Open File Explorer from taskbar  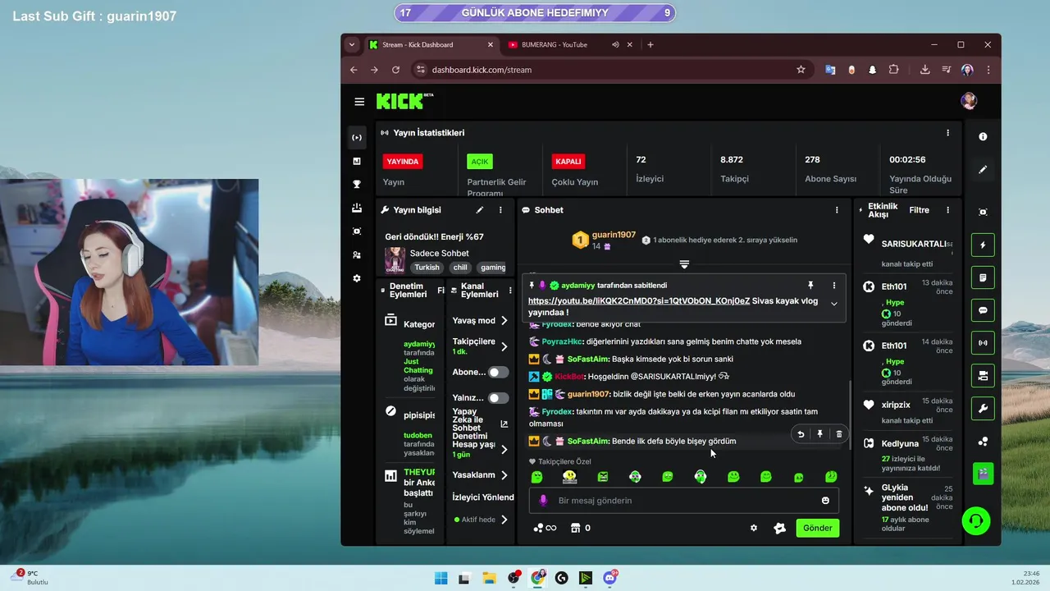489,578
